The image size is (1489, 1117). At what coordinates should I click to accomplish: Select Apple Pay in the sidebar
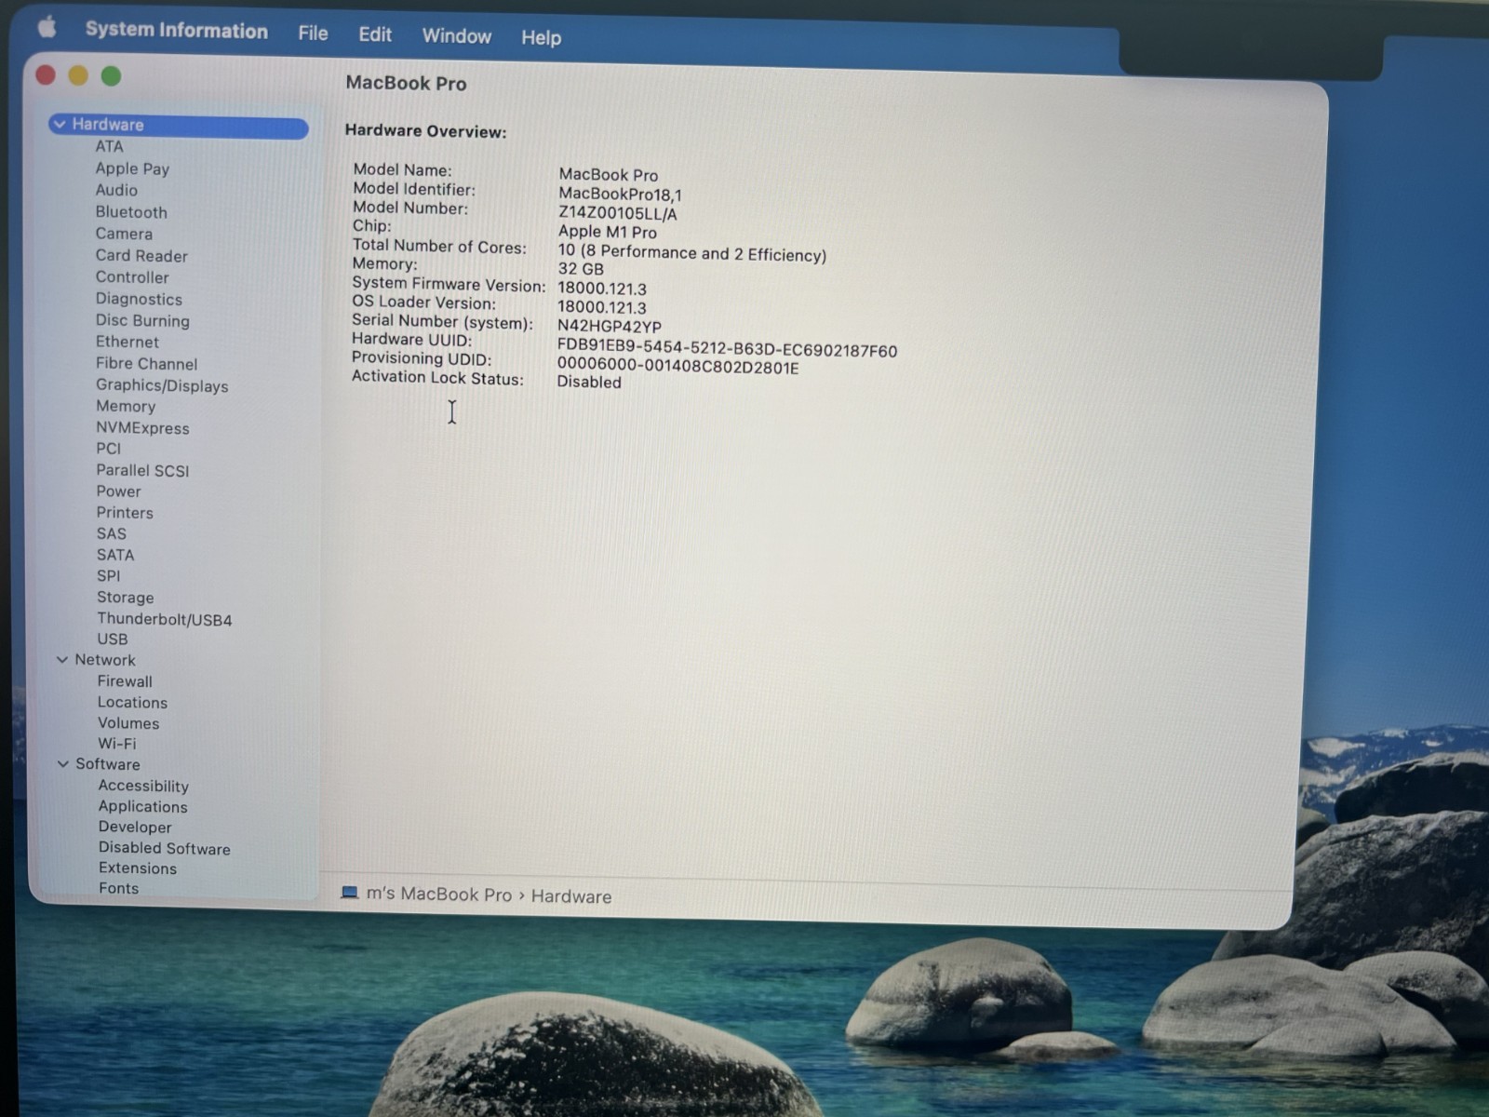(x=132, y=168)
